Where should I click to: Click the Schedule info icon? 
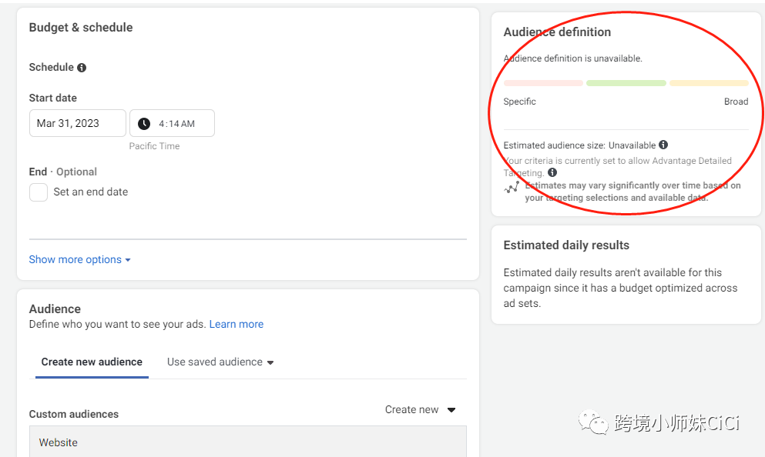point(82,68)
